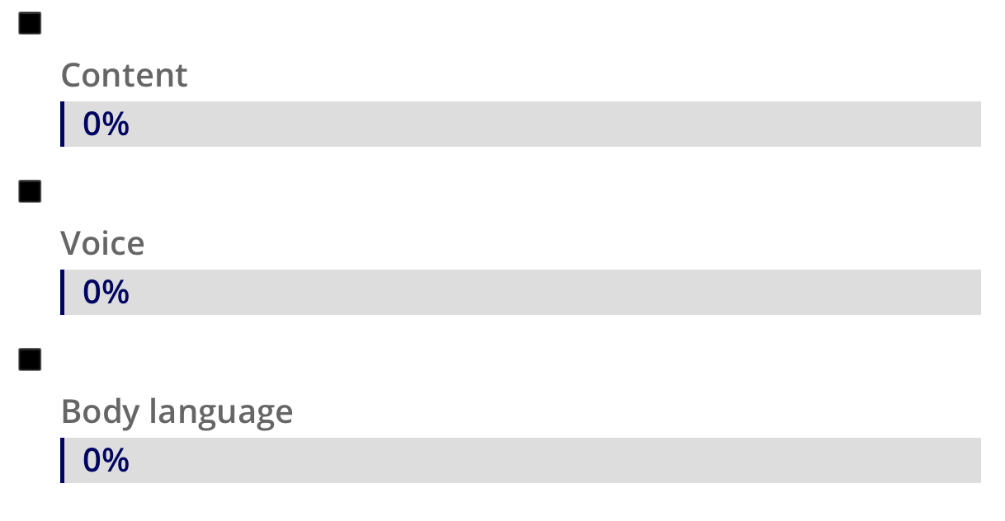
Task: Click the dark blue marker on Body language bar
Action: [x=63, y=460]
